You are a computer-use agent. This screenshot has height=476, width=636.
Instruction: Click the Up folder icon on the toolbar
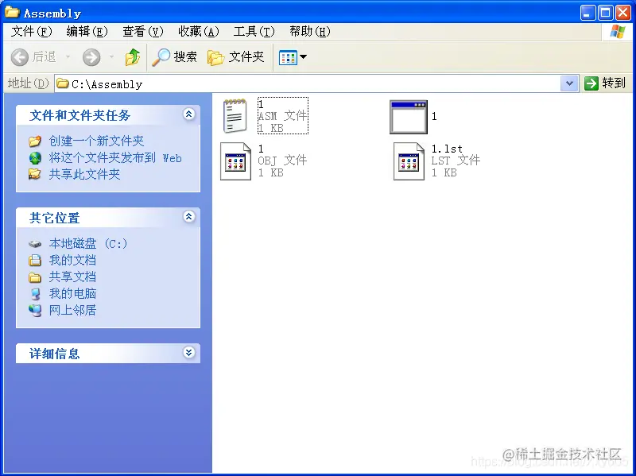pos(133,56)
